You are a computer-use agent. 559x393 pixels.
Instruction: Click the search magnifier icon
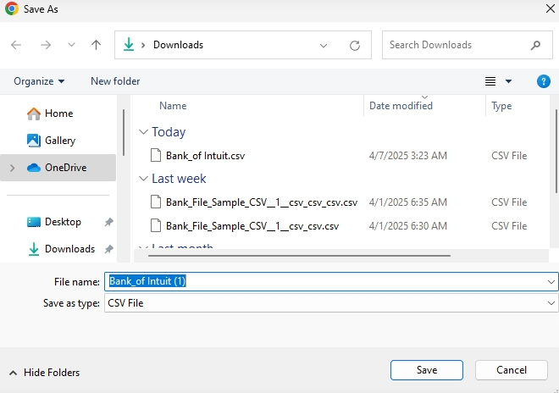pos(535,45)
